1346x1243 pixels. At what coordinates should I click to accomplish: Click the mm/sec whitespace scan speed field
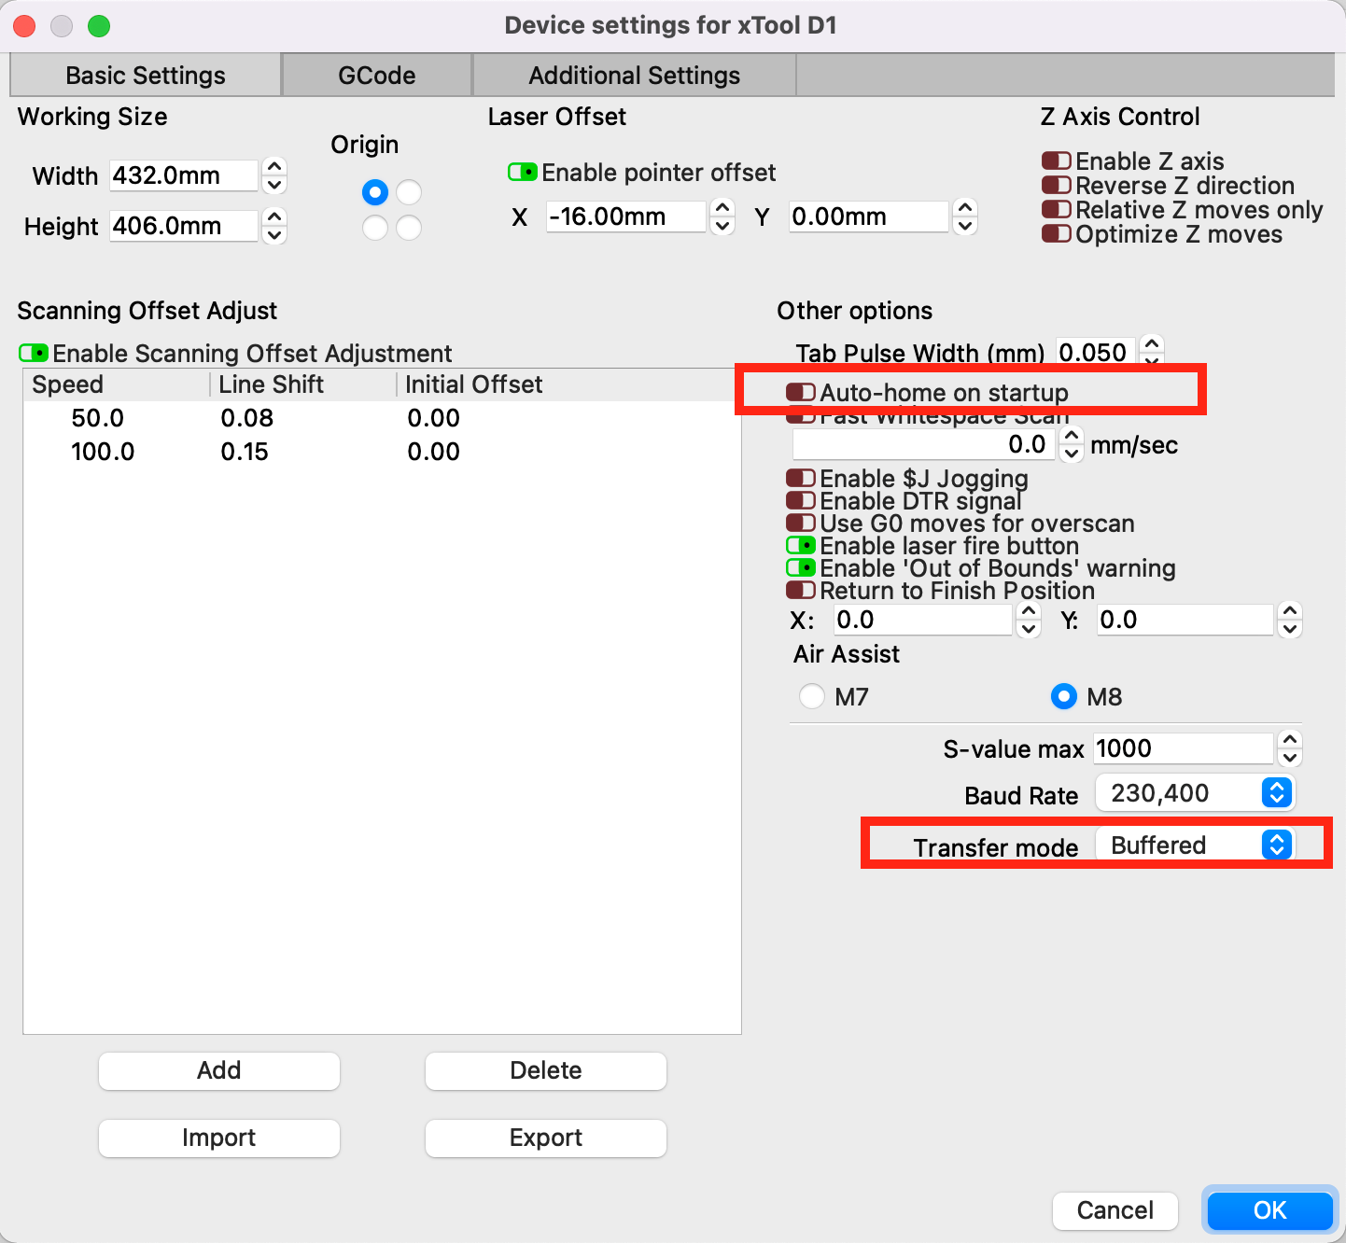923,444
